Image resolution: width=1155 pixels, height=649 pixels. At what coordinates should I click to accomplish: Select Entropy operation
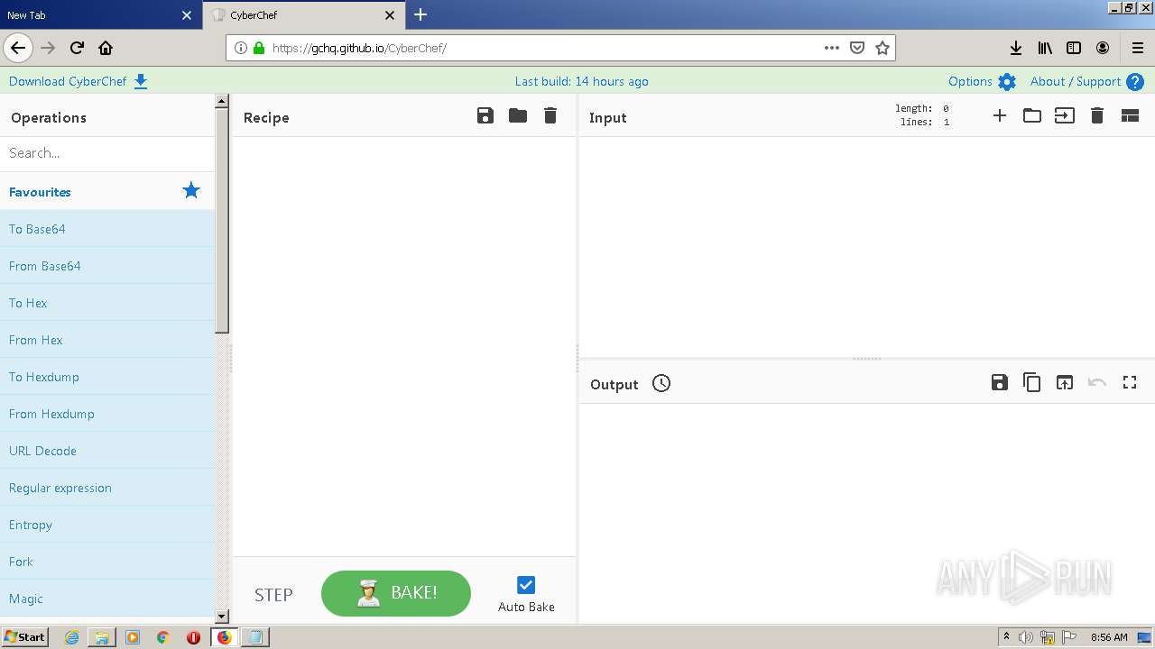pos(107,525)
